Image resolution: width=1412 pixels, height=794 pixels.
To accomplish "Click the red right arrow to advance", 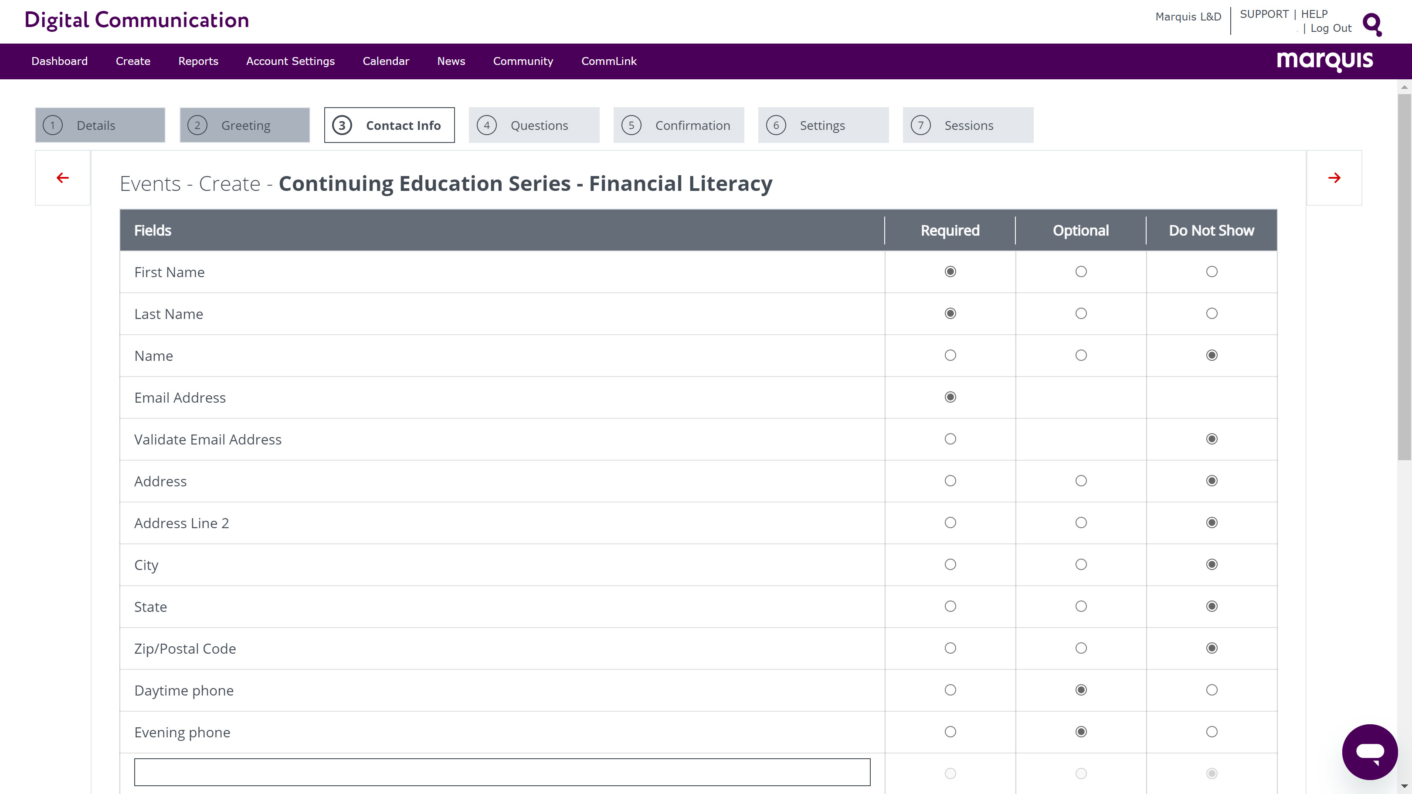I will (x=1334, y=177).
